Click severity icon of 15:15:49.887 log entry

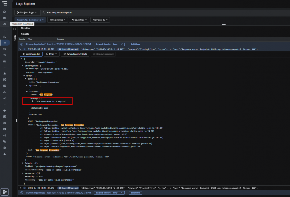[25, 49]
